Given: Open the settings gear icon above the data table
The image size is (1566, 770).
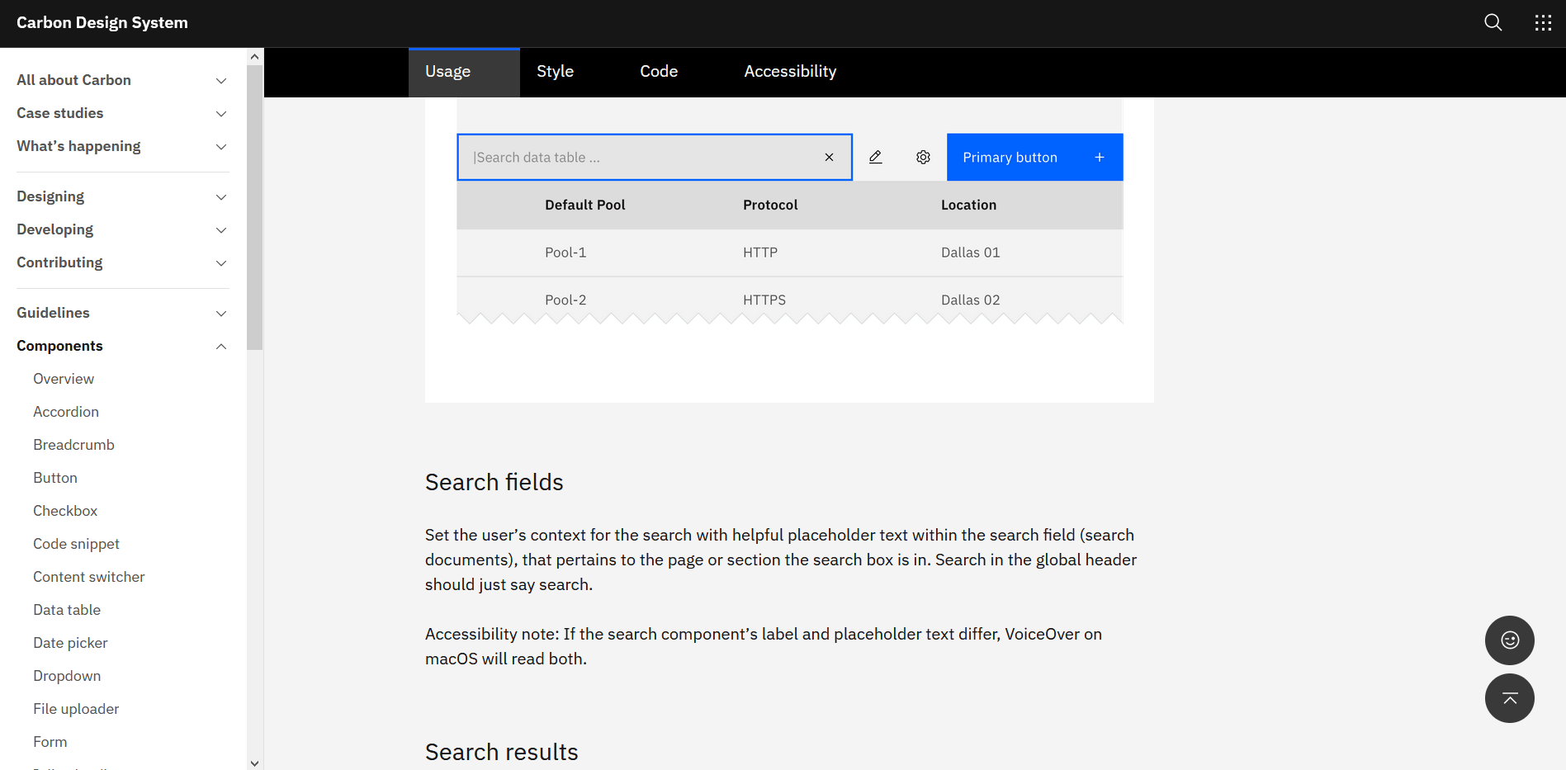Looking at the screenshot, I should tap(923, 157).
